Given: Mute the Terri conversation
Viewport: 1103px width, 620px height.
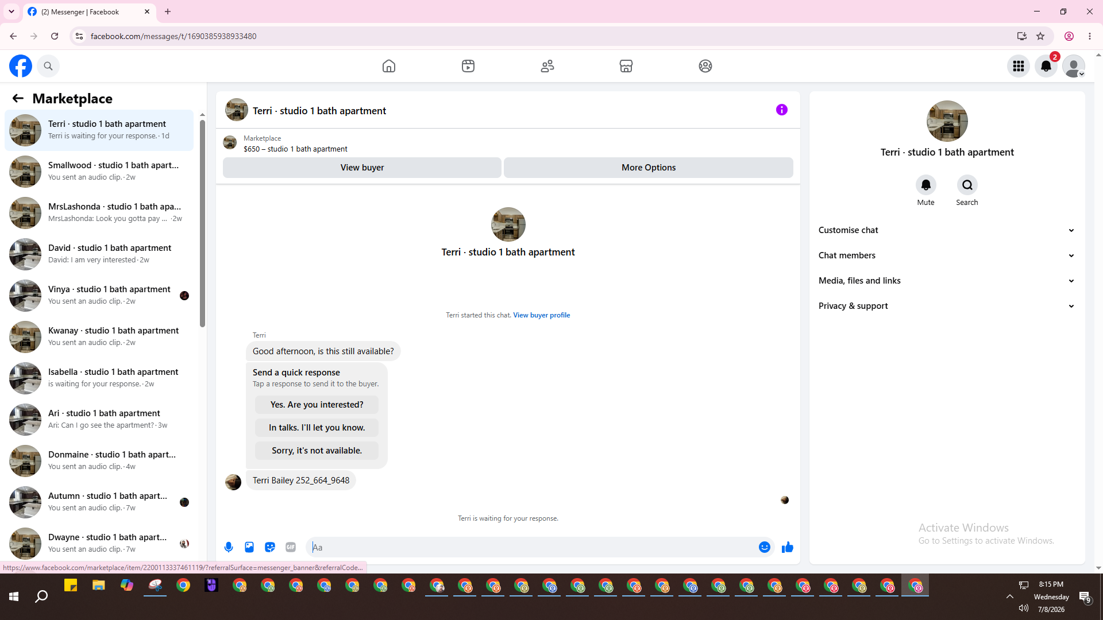Looking at the screenshot, I should click(x=926, y=185).
